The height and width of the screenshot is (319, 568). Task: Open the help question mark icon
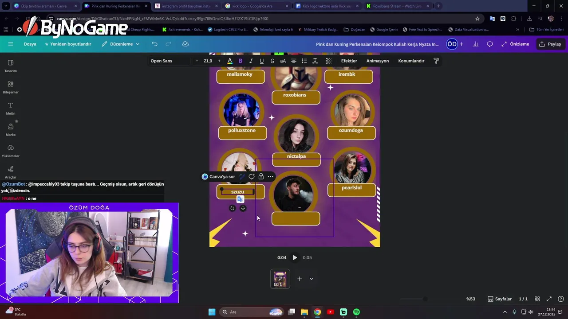click(x=561, y=299)
